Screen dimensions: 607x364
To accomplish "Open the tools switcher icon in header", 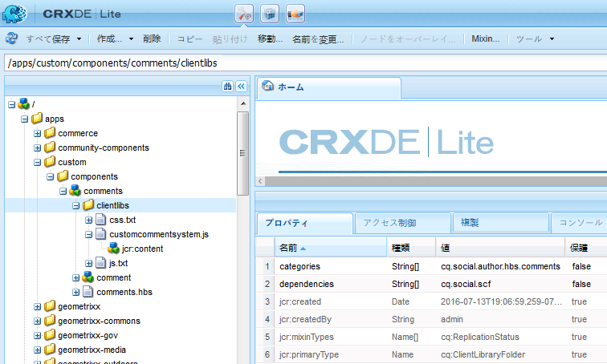I will 244,14.
